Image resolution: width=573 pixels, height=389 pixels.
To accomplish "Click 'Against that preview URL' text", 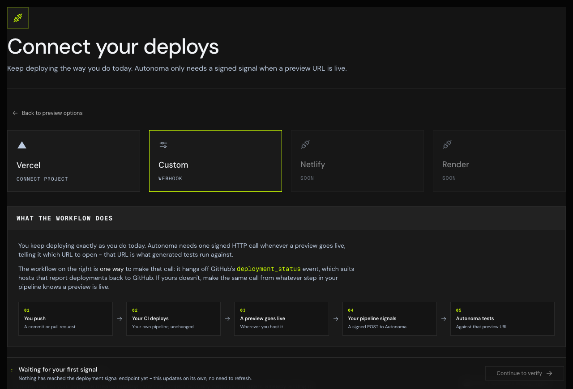I will 482,327.
